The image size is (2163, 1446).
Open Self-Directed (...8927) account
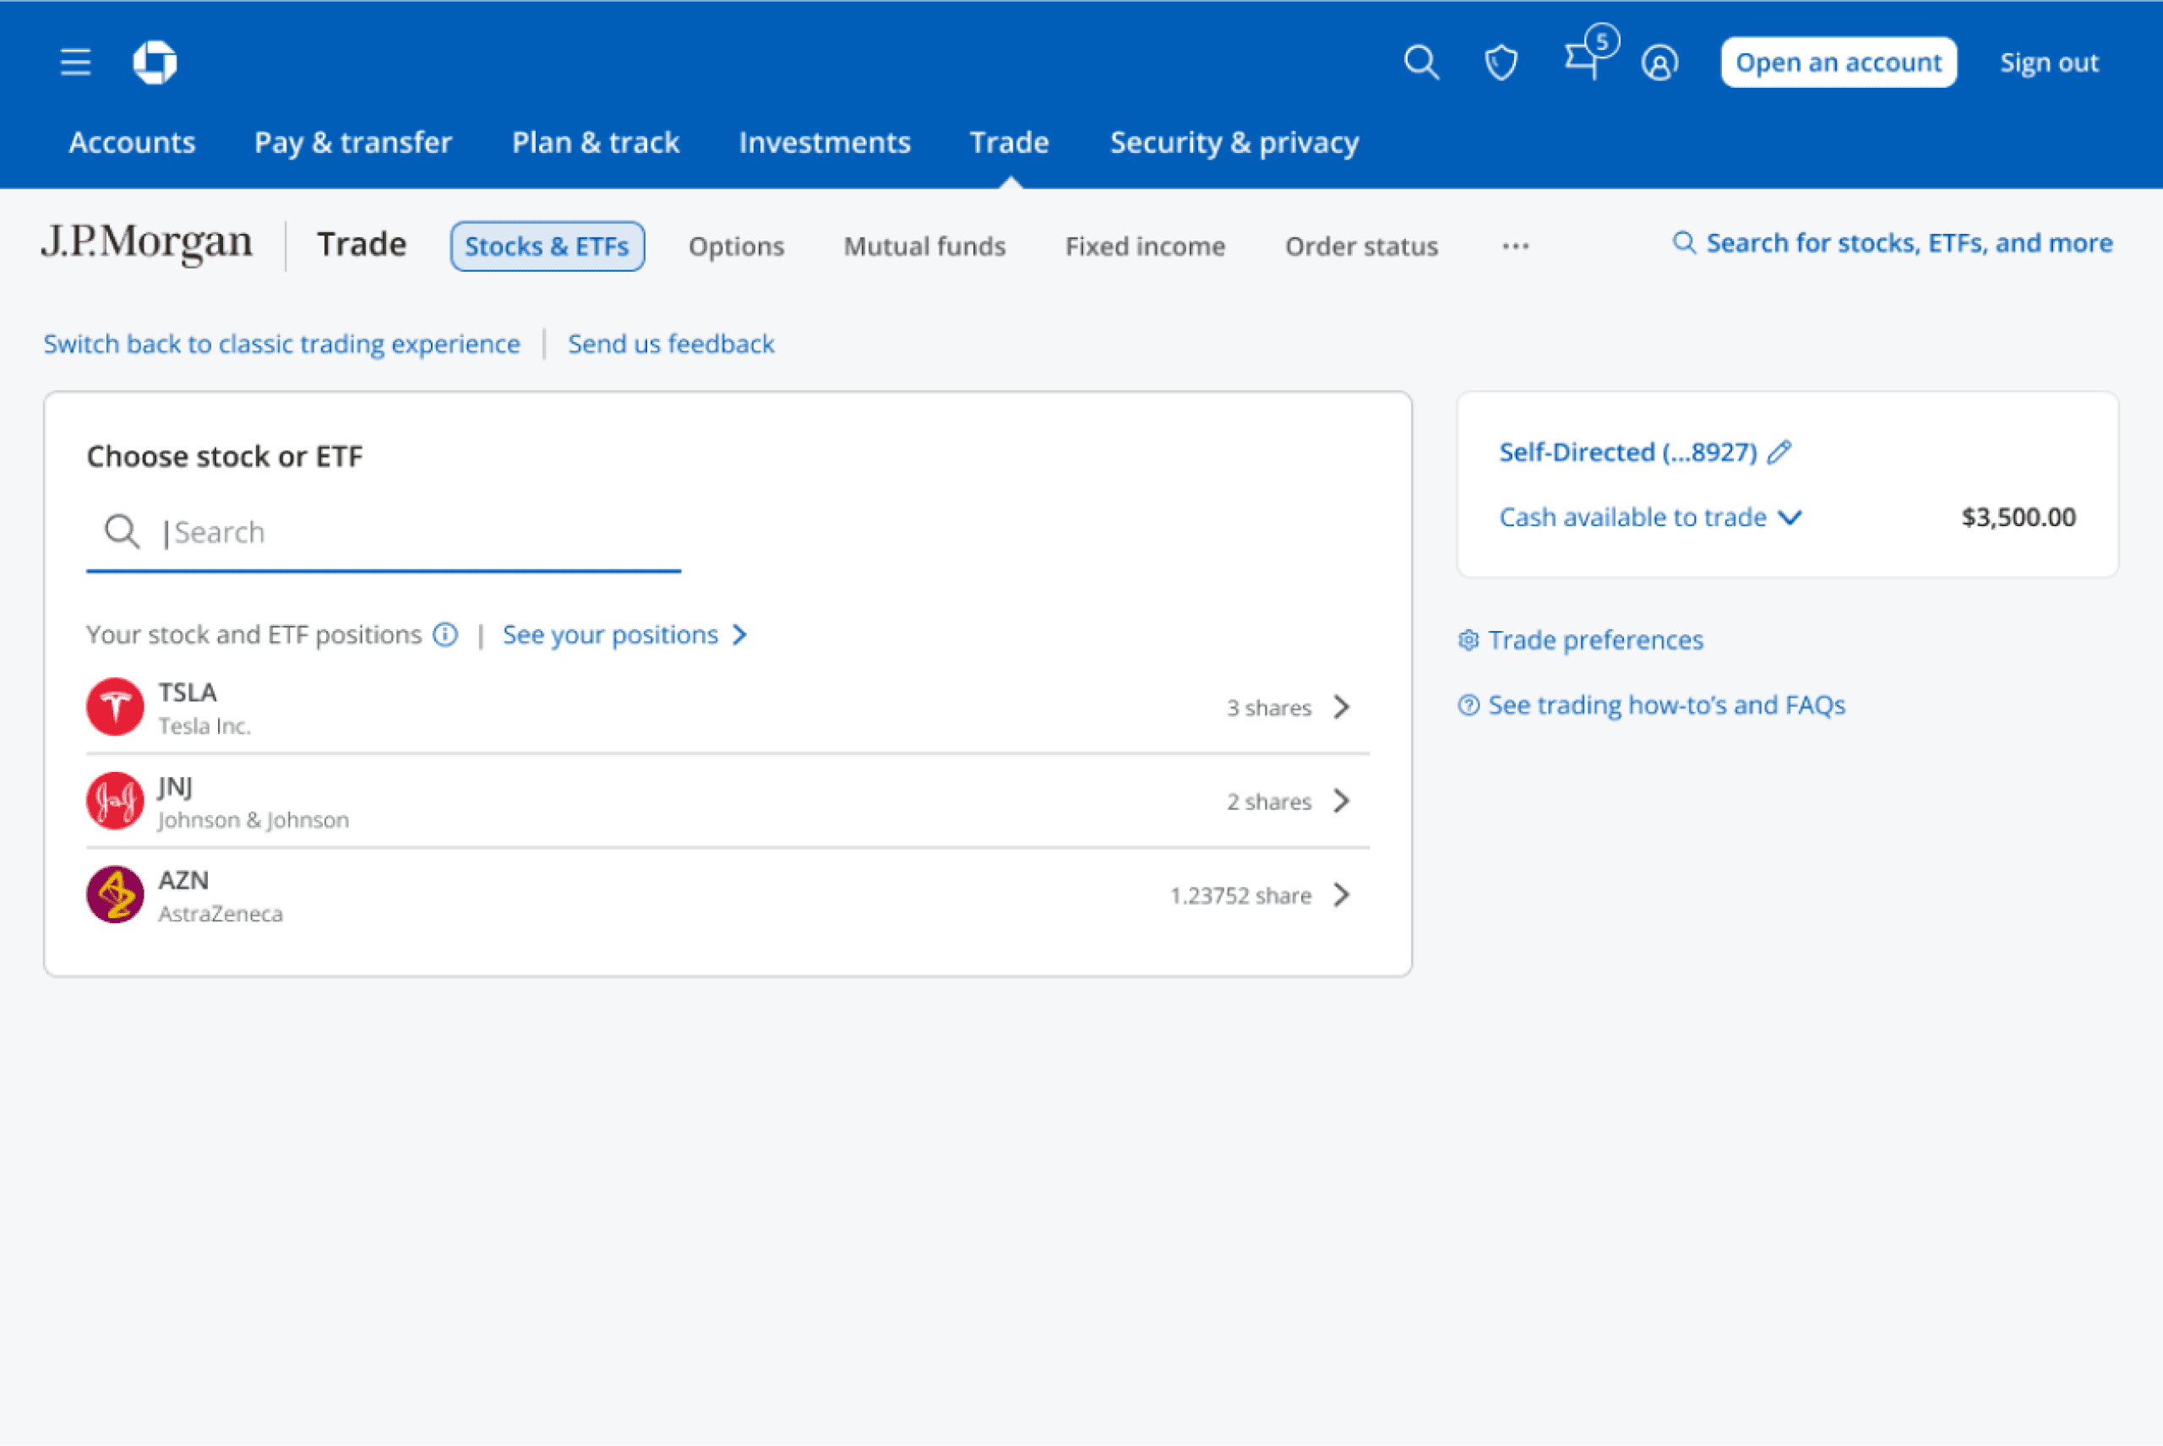(x=1628, y=453)
